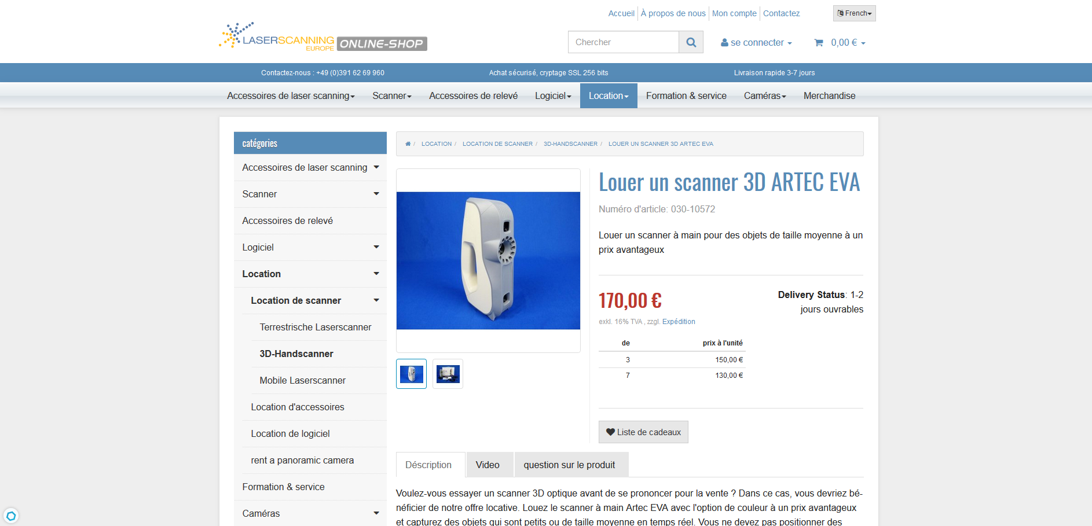The width and height of the screenshot is (1092, 526).
Task: Select Accessoires de relevé in sidebar
Action: click(x=287, y=220)
